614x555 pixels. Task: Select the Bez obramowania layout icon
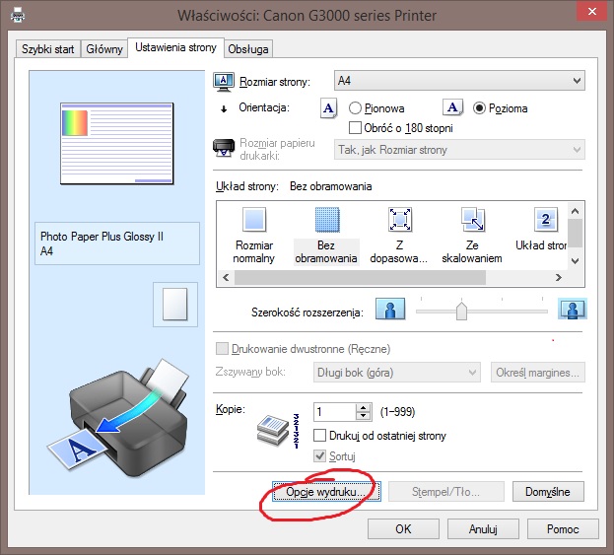[x=327, y=219]
